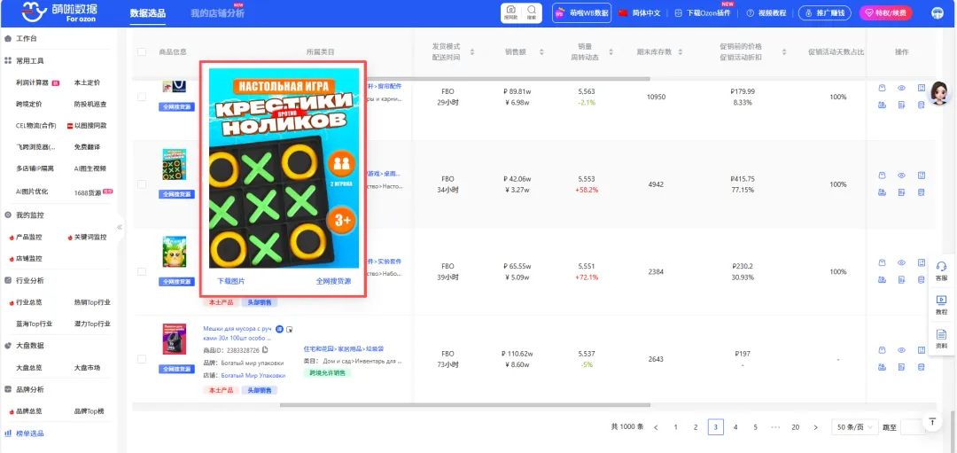Tick checkbox for the Мешки для мусора row
This screenshot has width=957, height=453.
point(142,359)
